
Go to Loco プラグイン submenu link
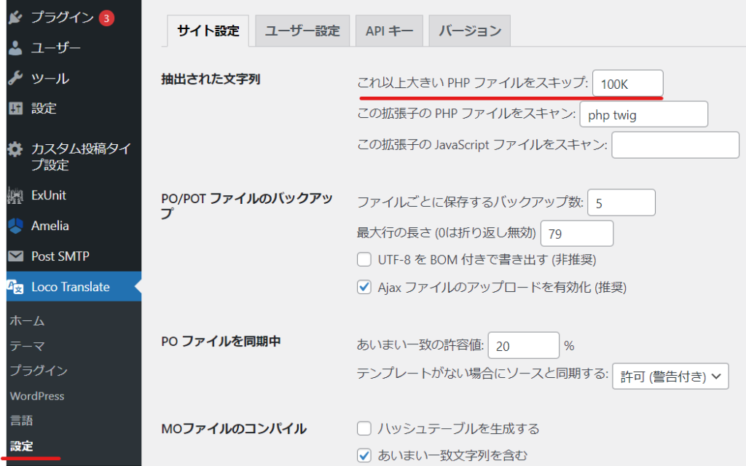pyautogui.click(x=39, y=371)
